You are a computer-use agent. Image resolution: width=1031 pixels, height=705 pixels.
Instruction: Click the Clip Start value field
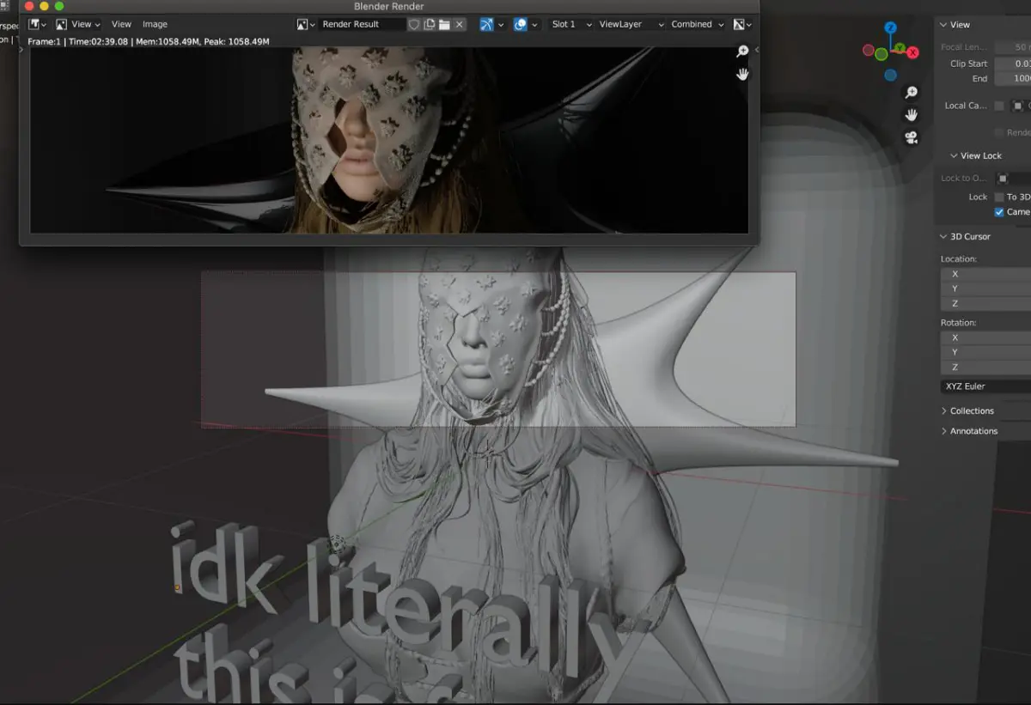click(1012, 64)
